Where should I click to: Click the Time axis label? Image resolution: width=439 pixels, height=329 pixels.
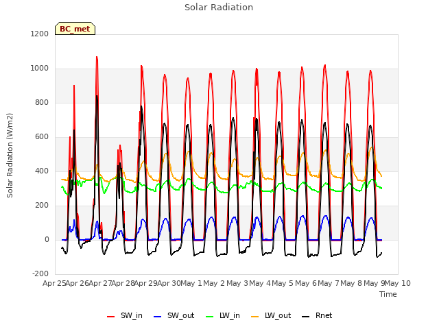click(x=388, y=294)
